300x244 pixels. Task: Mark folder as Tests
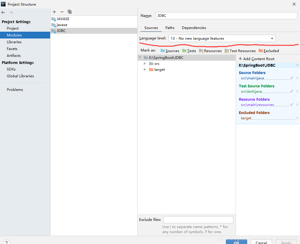click(x=189, y=51)
